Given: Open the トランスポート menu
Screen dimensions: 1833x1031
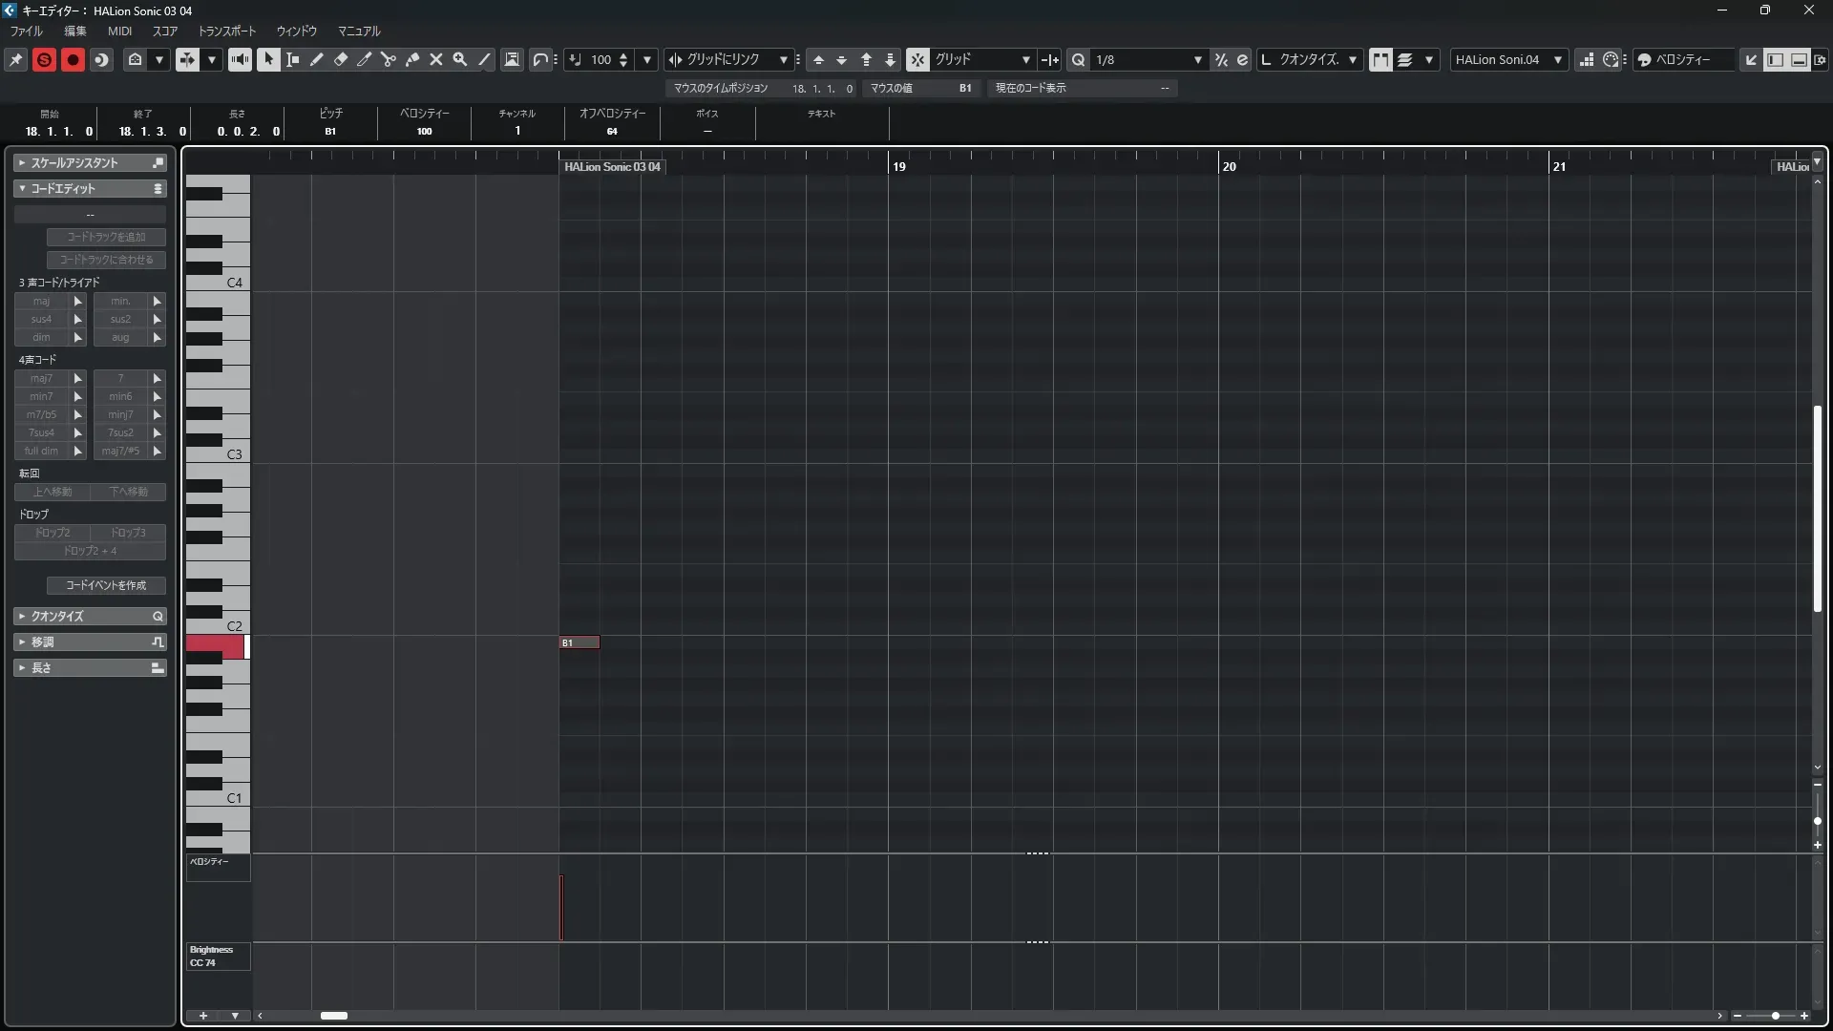Looking at the screenshot, I should (x=226, y=32).
